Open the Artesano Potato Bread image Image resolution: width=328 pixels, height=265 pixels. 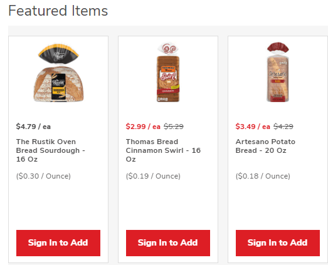pyautogui.click(x=278, y=72)
